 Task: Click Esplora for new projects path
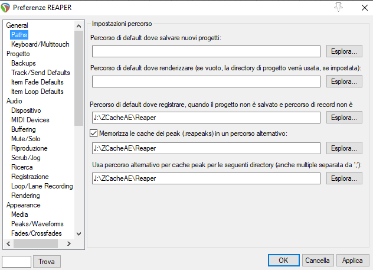click(x=344, y=51)
